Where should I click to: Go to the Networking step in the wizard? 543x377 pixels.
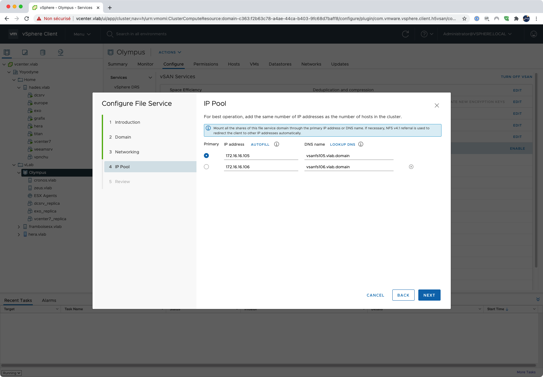(127, 152)
